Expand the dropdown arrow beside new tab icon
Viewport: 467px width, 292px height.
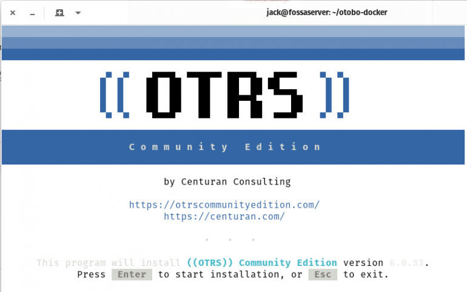(x=78, y=13)
